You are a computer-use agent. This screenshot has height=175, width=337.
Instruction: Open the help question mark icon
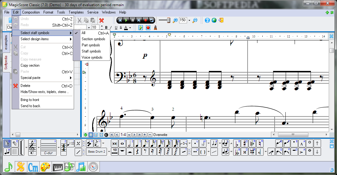[207, 20]
